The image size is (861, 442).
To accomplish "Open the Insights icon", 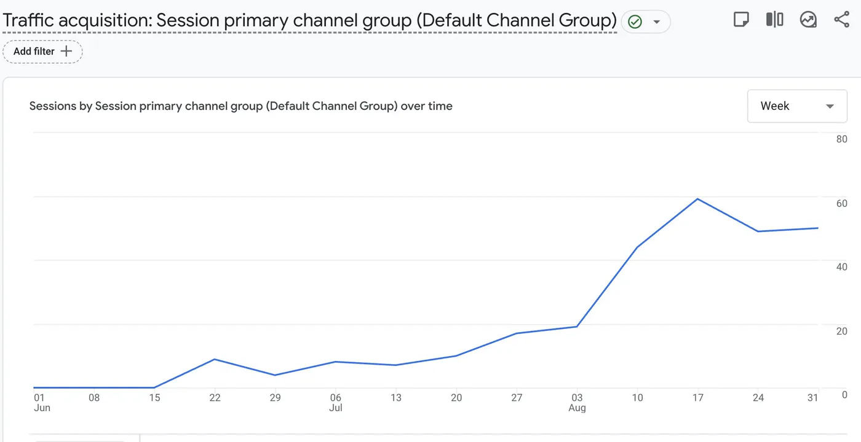I will tap(808, 20).
